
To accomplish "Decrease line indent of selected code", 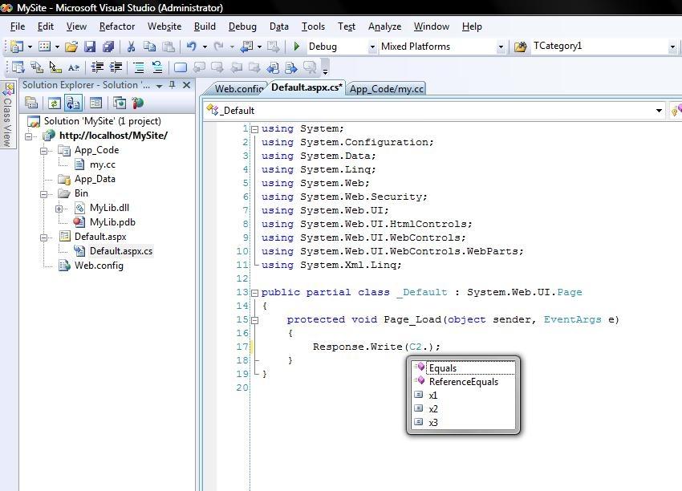I will [97, 67].
